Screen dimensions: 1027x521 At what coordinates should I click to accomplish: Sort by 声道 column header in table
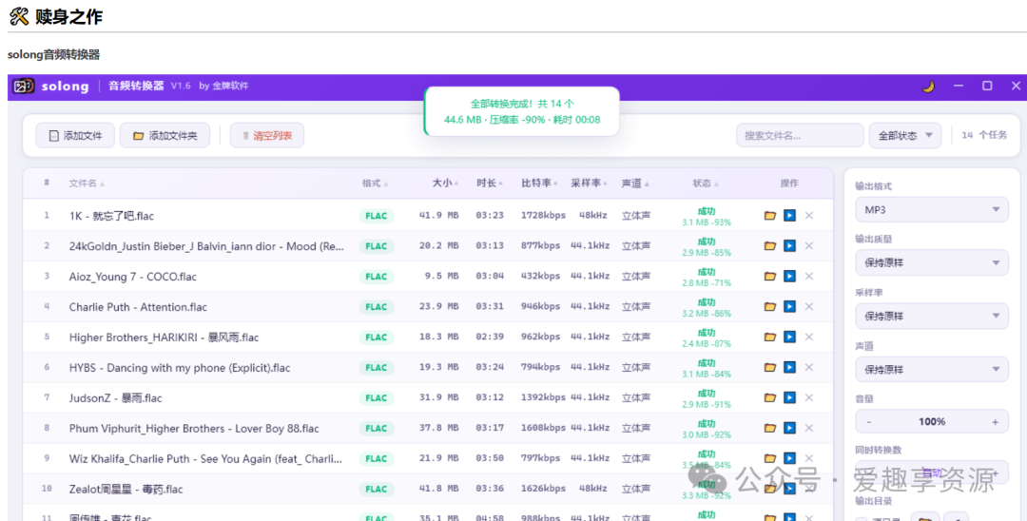[635, 183]
